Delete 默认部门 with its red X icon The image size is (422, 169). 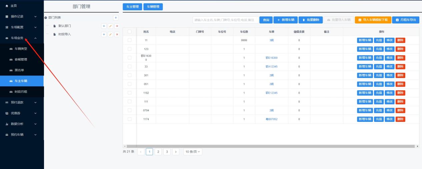click(x=117, y=26)
